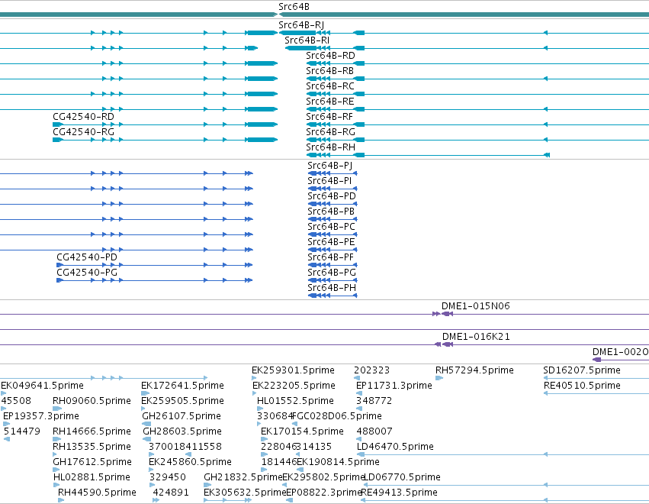Select the DME1-016K21 clone label
Image resolution: width=649 pixels, height=504 pixels.
pos(476,337)
